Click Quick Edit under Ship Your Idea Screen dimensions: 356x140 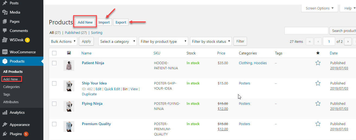pyautogui.click(x=112, y=89)
